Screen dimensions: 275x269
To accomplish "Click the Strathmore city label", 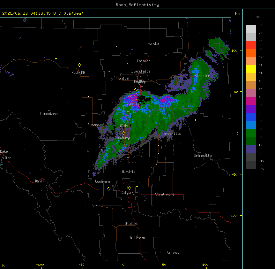I will 165,194.
